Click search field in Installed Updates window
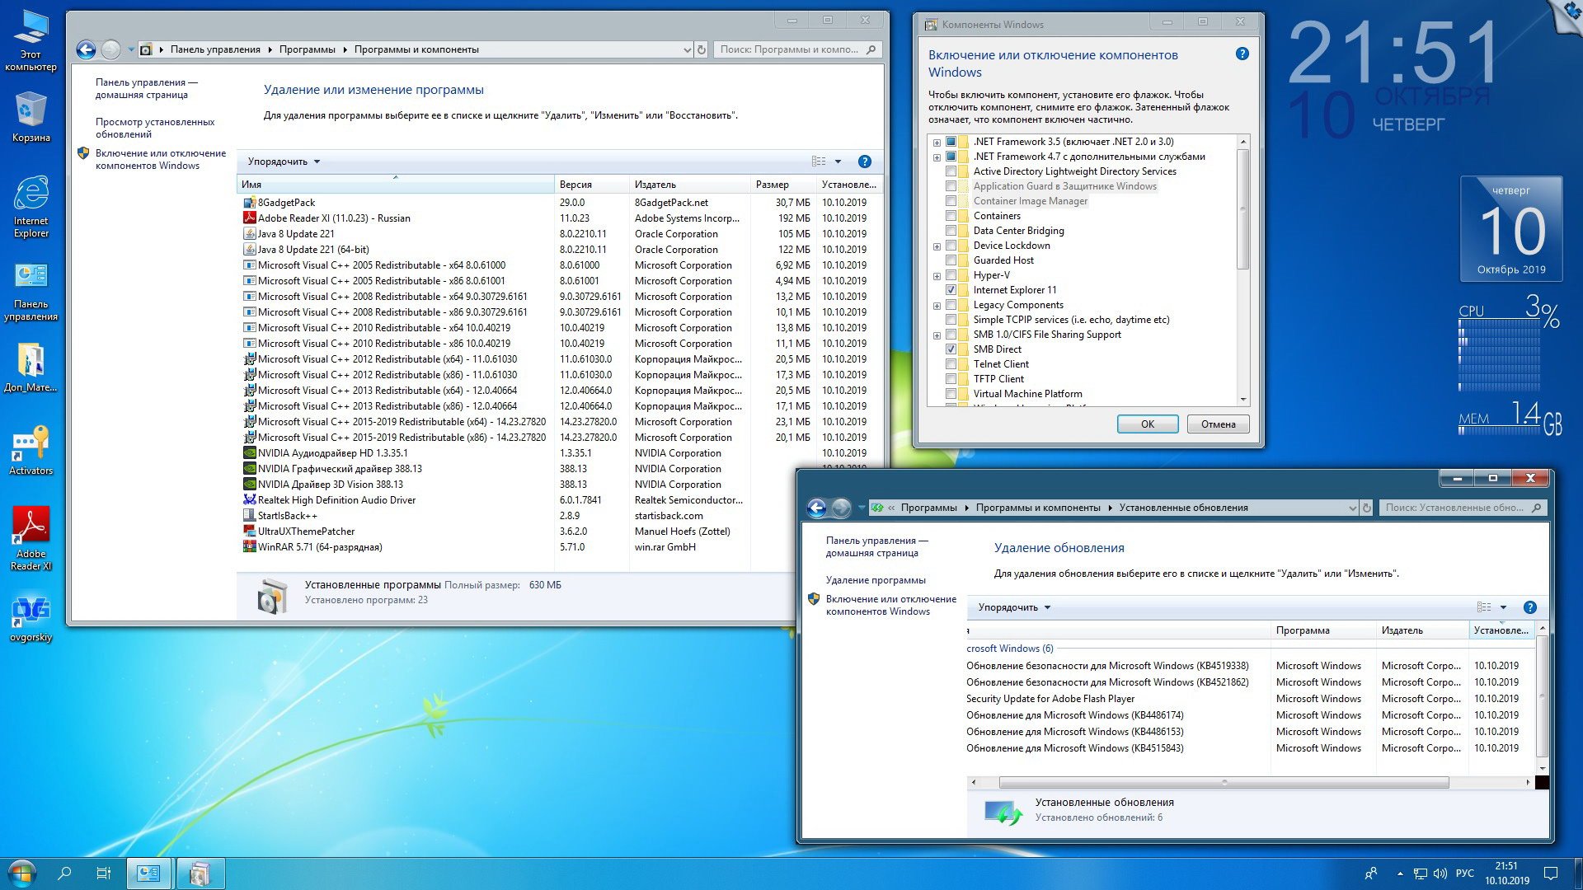Screen dimensions: 1583x890 pyautogui.click(x=1462, y=508)
